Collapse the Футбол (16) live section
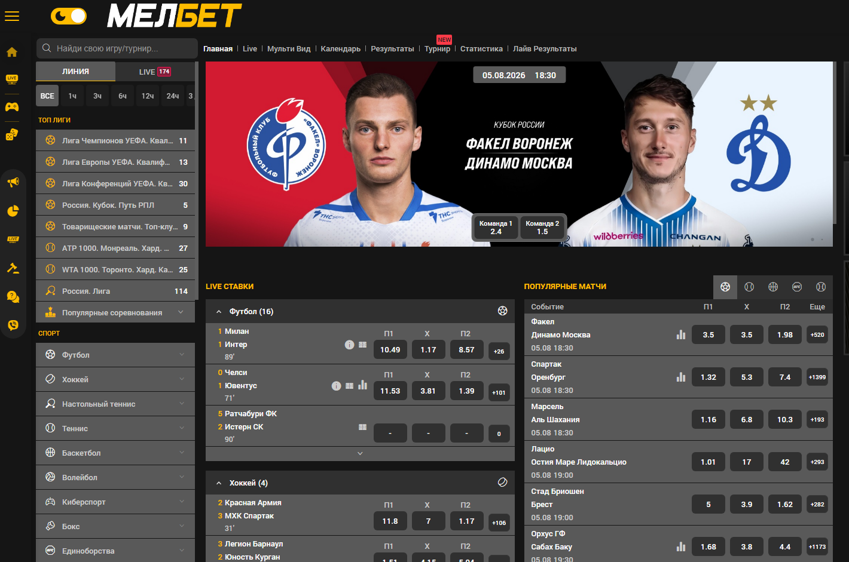 click(219, 312)
